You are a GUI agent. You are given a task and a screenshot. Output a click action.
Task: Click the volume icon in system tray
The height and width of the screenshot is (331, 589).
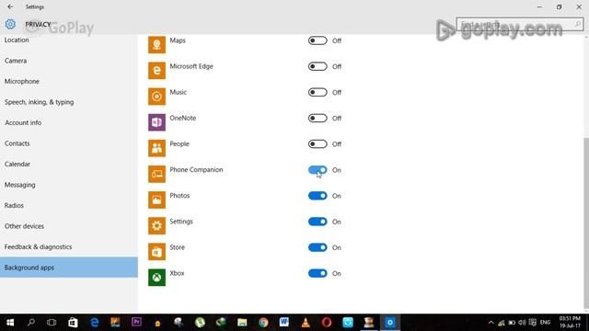coord(522,323)
